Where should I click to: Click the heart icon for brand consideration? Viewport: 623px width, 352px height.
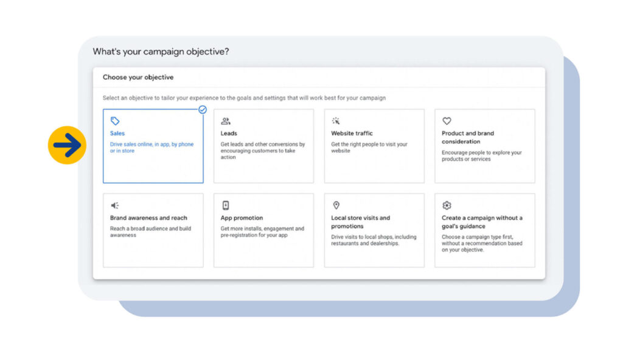(447, 121)
